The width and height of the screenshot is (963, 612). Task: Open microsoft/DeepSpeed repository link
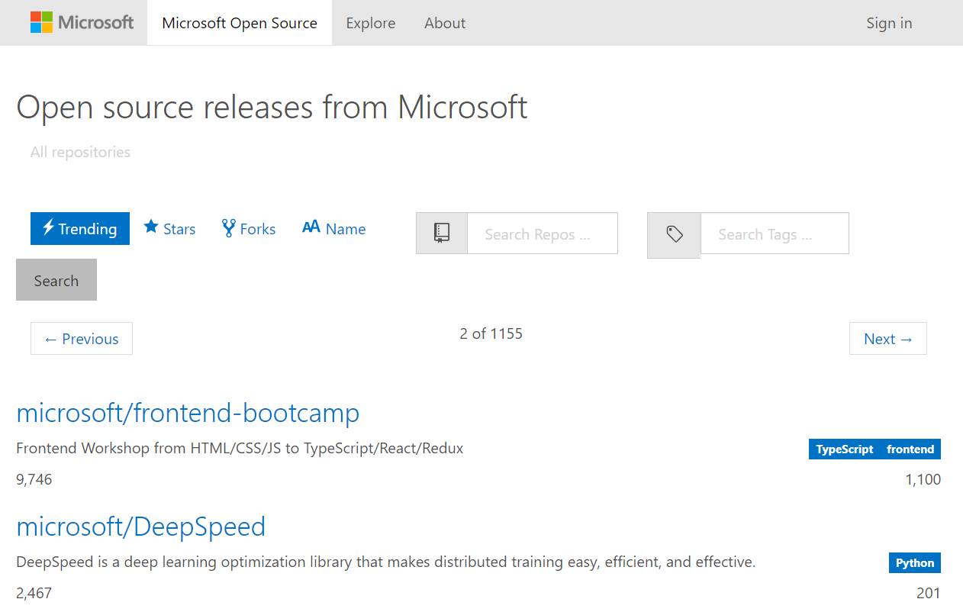tap(141, 527)
